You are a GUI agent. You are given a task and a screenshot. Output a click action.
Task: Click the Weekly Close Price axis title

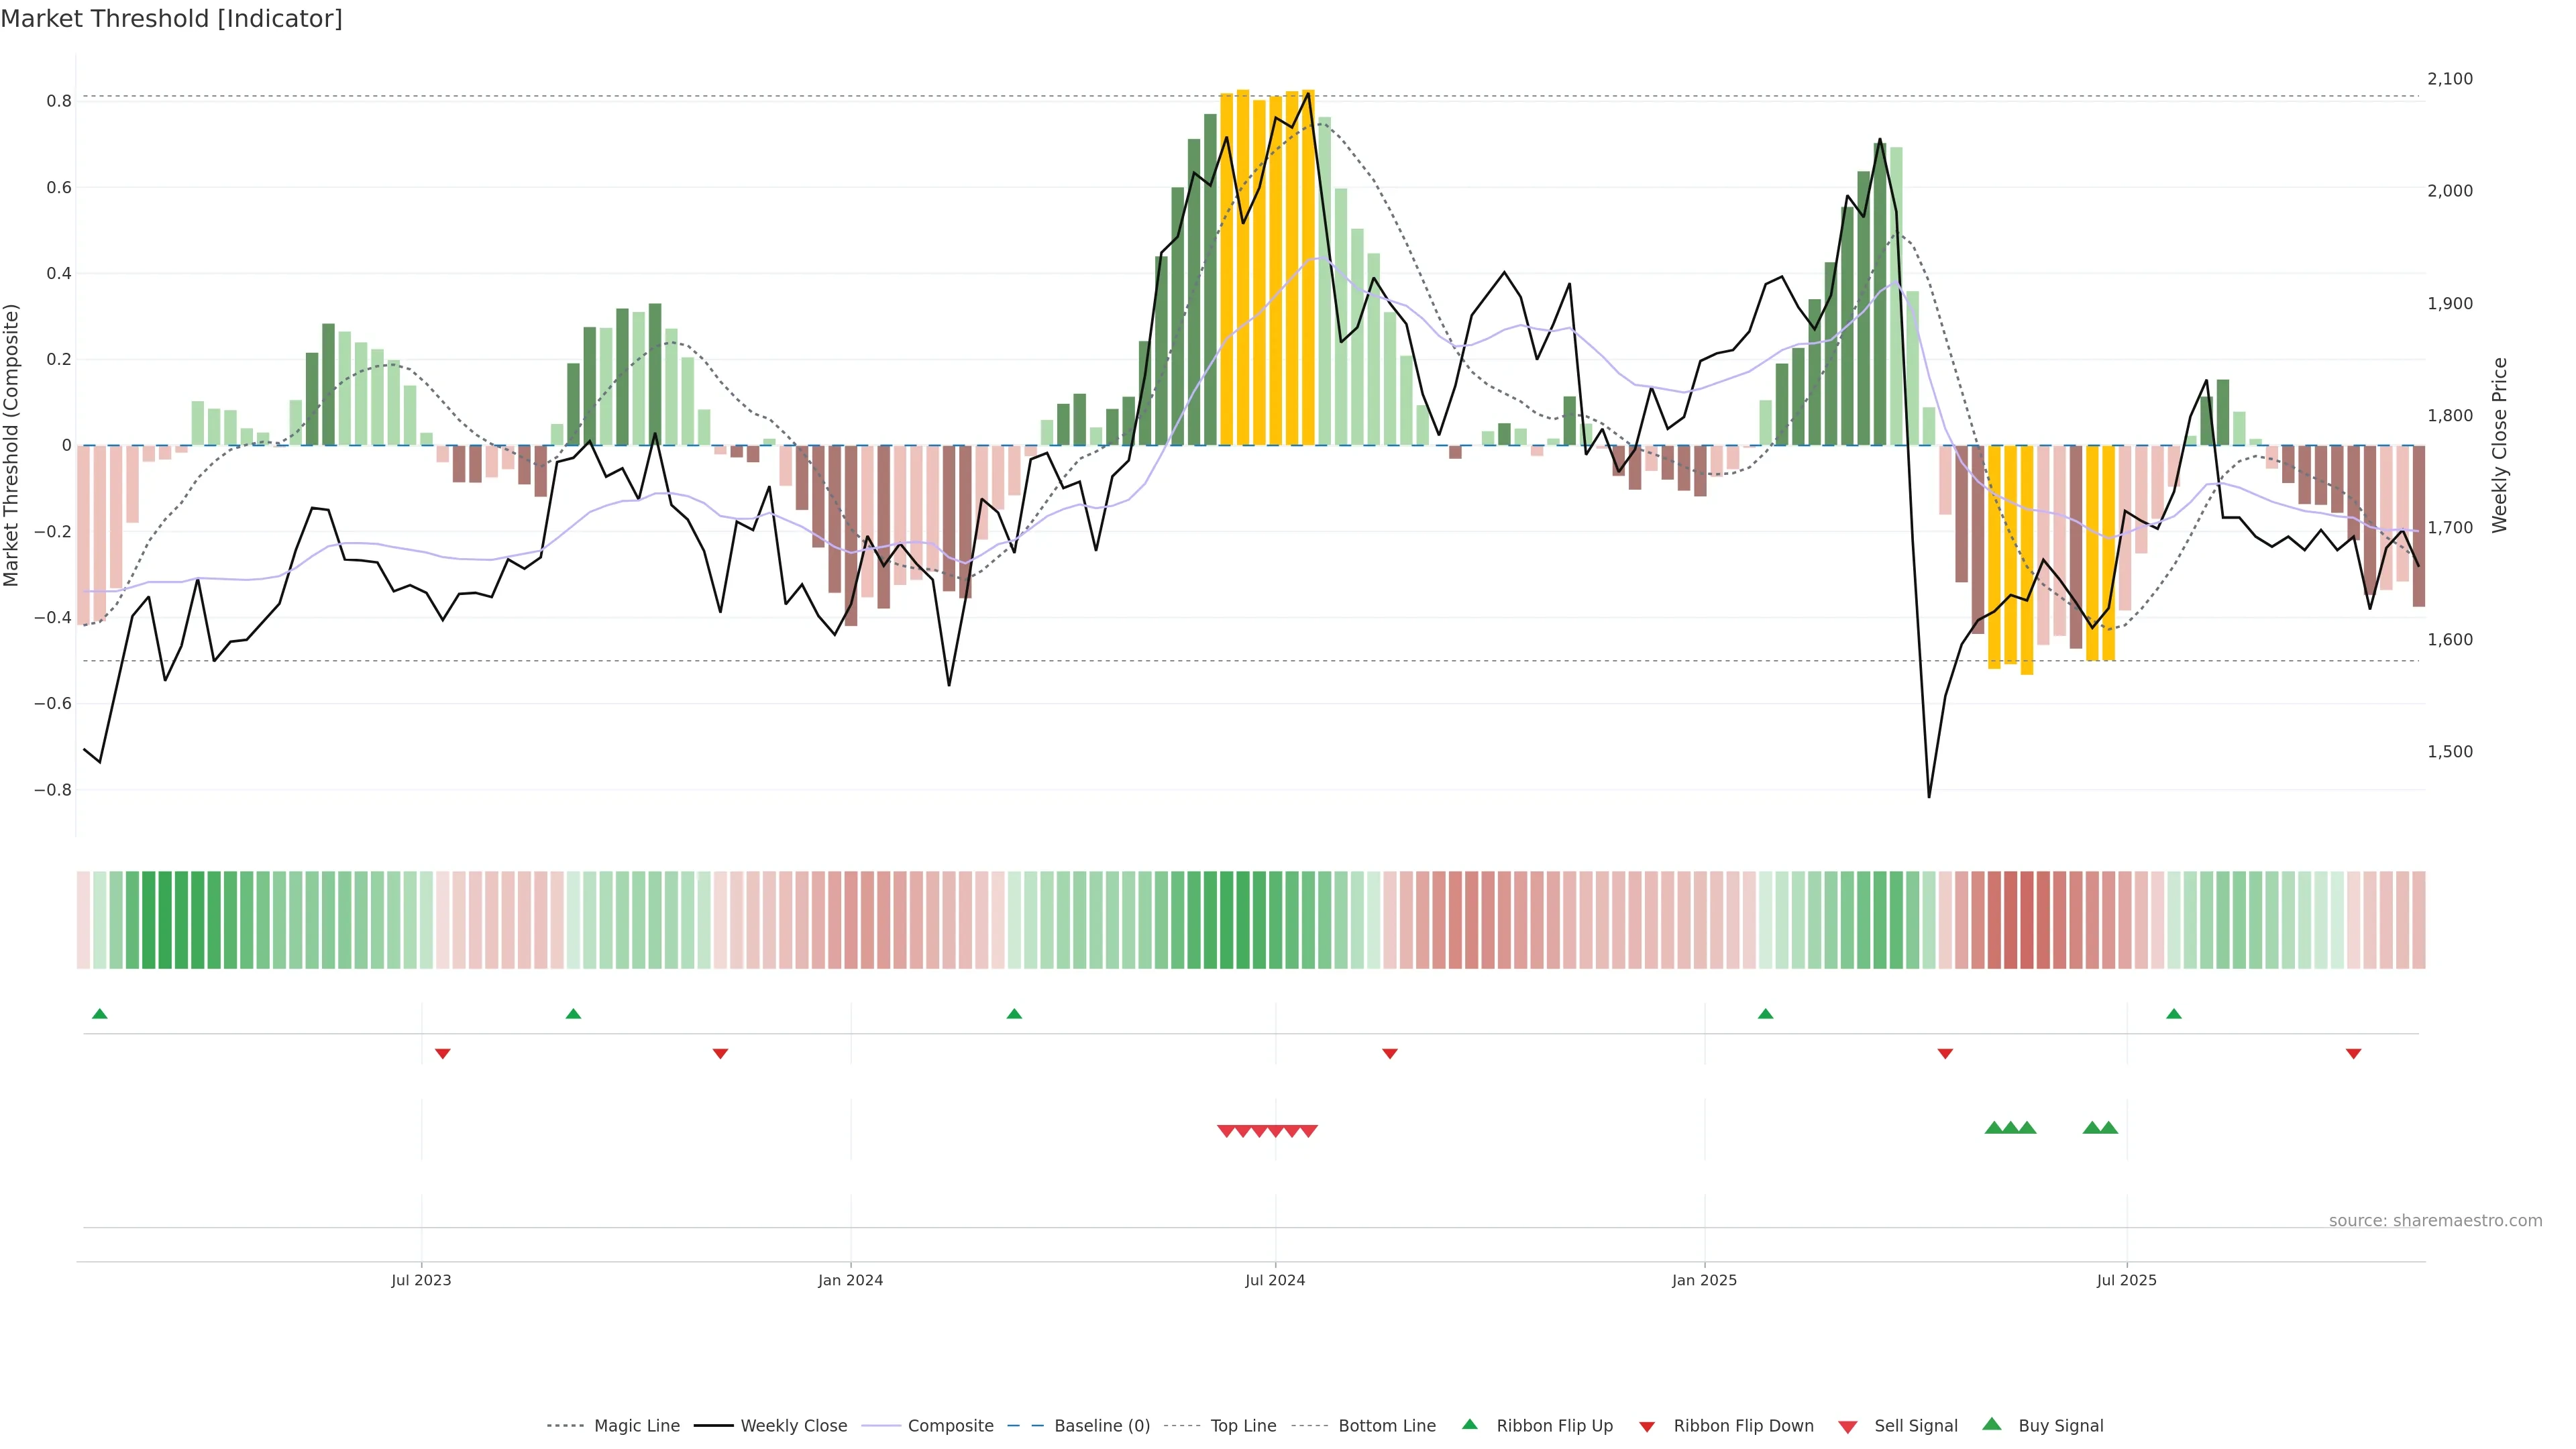[2500, 445]
